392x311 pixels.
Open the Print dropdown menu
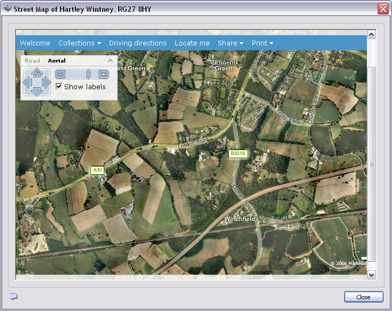[262, 43]
